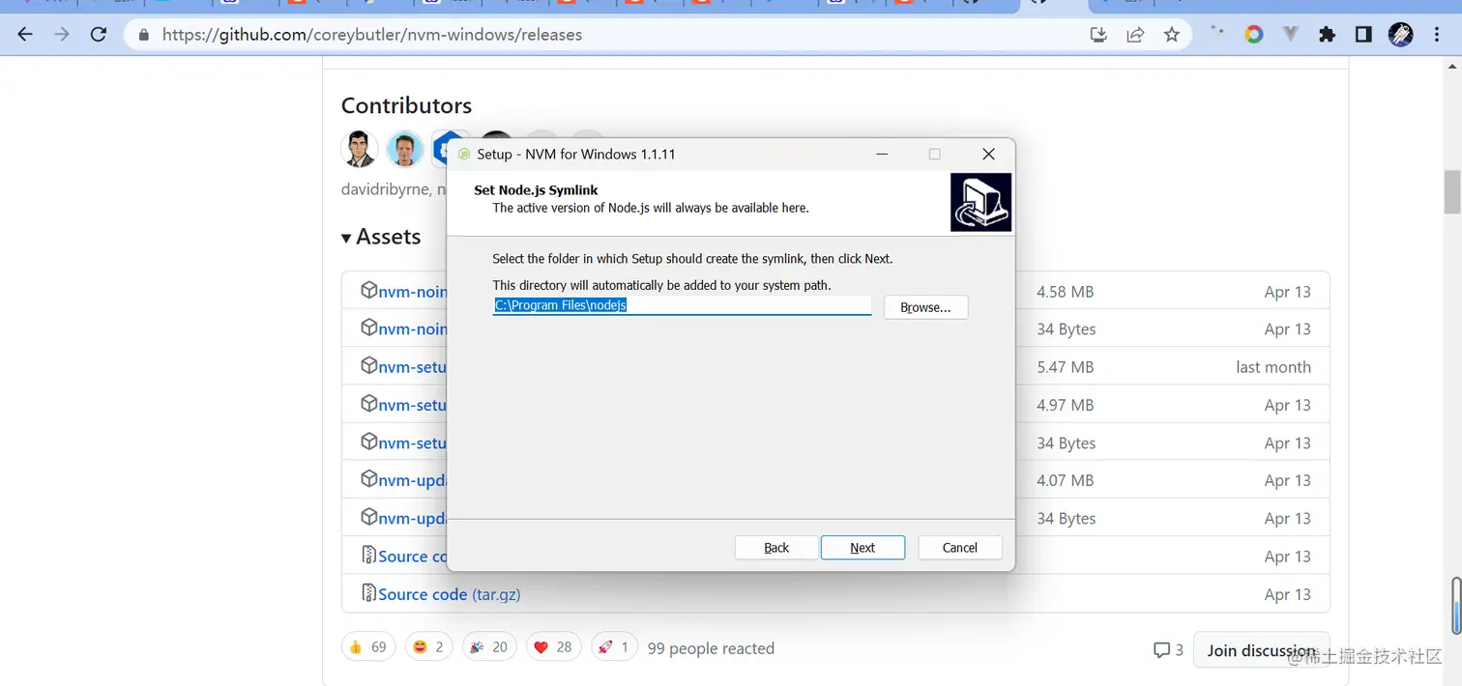Close the Setup dialog with the X
This screenshot has width=1462, height=686.
pyautogui.click(x=988, y=155)
